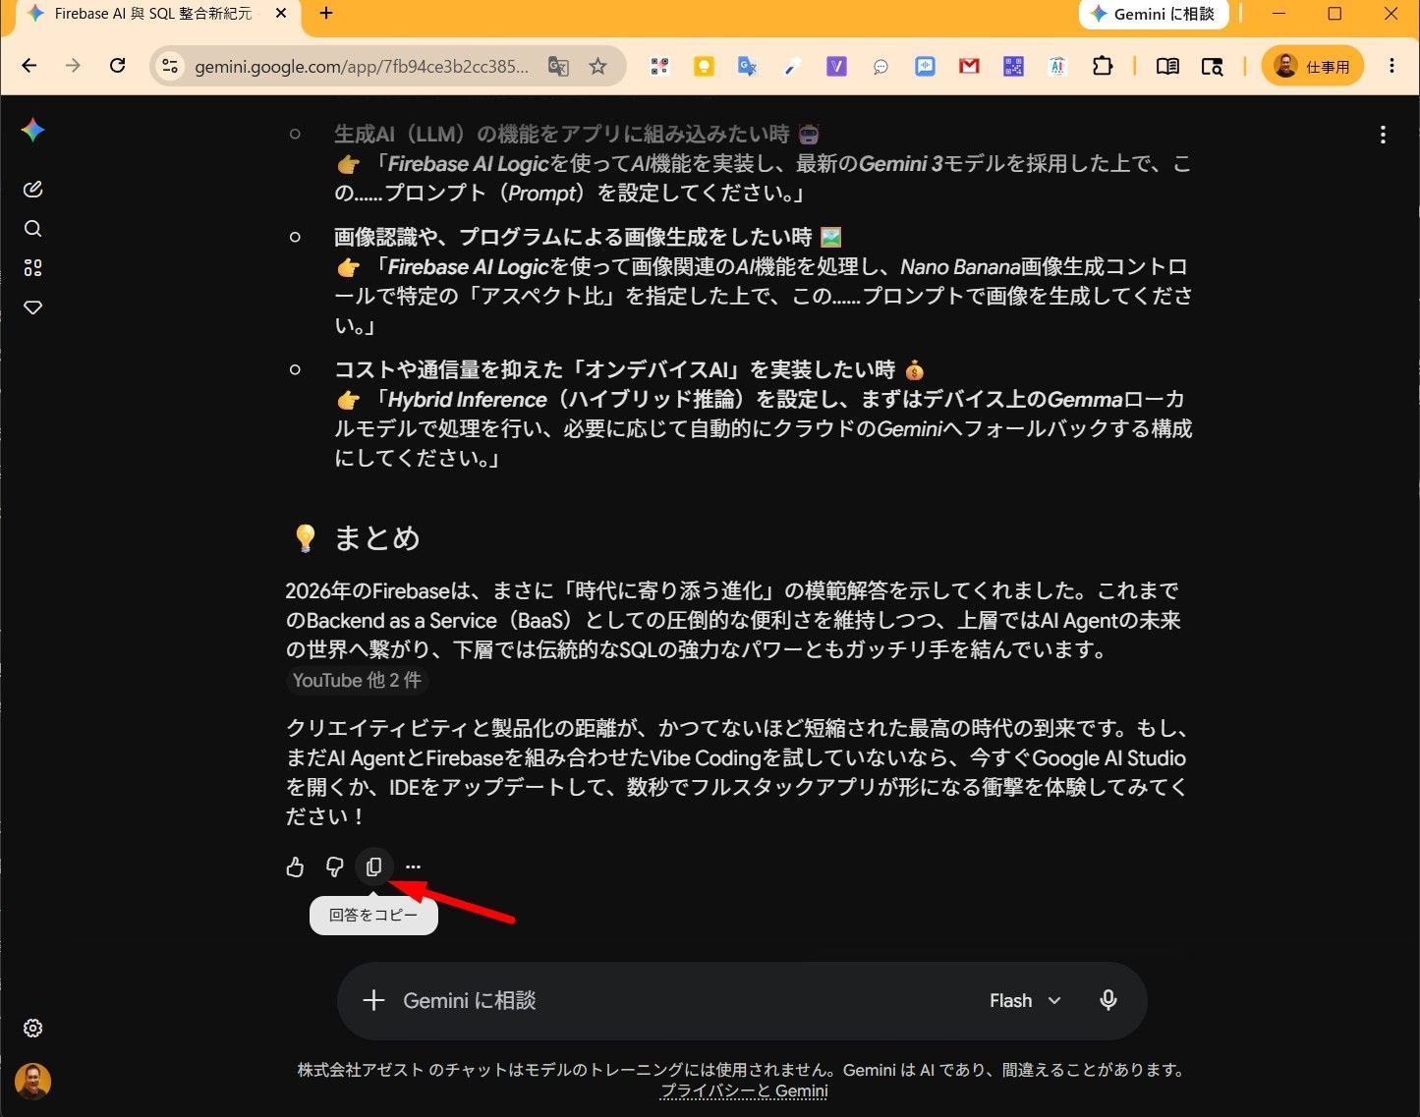Bookmark this page with the star icon
This screenshot has width=1420, height=1117.
point(597,66)
